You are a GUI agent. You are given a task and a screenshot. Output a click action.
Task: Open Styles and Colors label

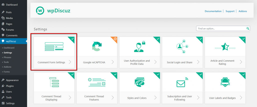point(137,98)
